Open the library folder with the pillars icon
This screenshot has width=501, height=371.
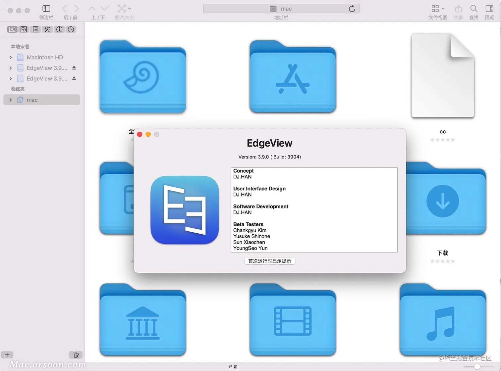tap(143, 320)
